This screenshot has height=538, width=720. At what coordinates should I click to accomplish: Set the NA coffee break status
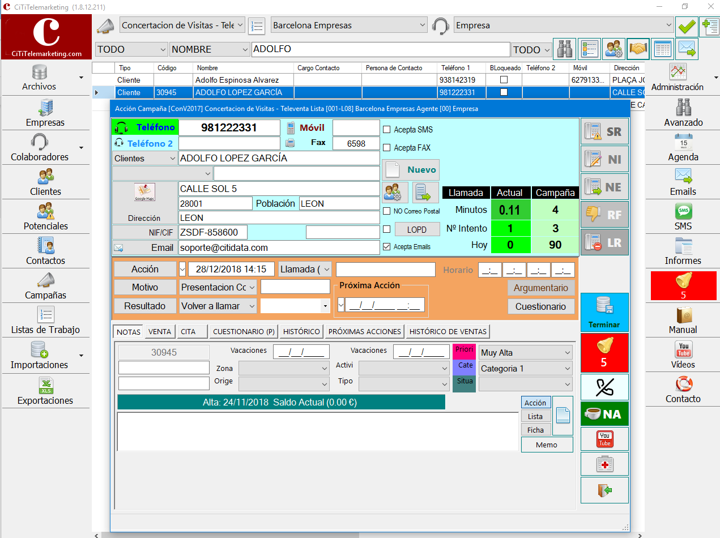tap(604, 414)
